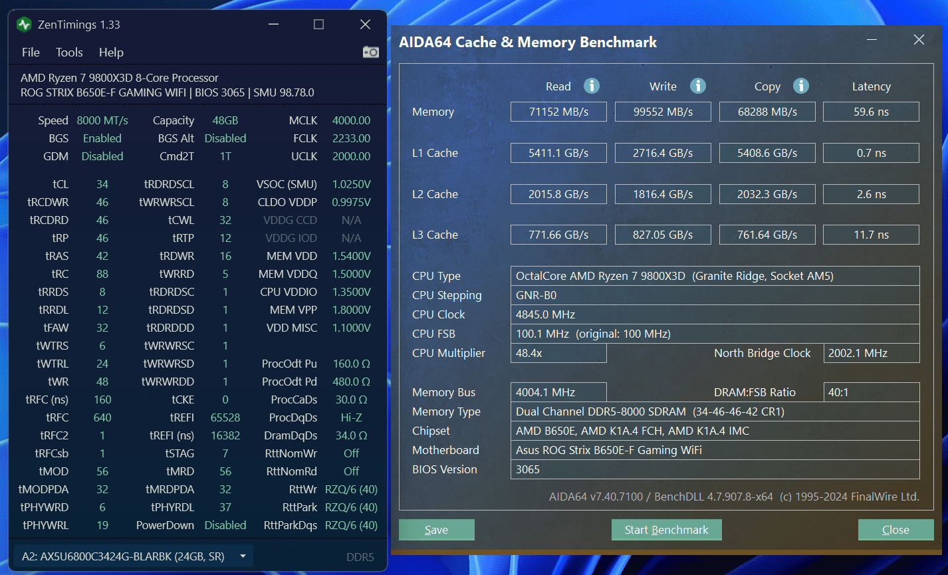Click the CPU VDDIO value 1.3500V
This screenshot has width=948, height=575.
coord(351,292)
